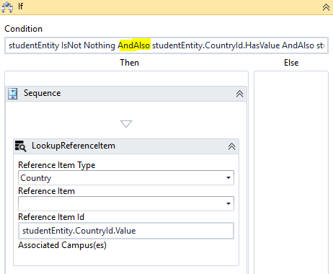Image resolution: width=333 pixels, height=274 pixels.
Task: Edit the Reference Item Id field
Action: (126, 231)
